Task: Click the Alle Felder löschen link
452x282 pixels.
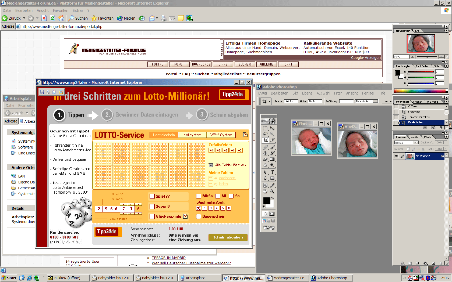Action: point(230,165)
